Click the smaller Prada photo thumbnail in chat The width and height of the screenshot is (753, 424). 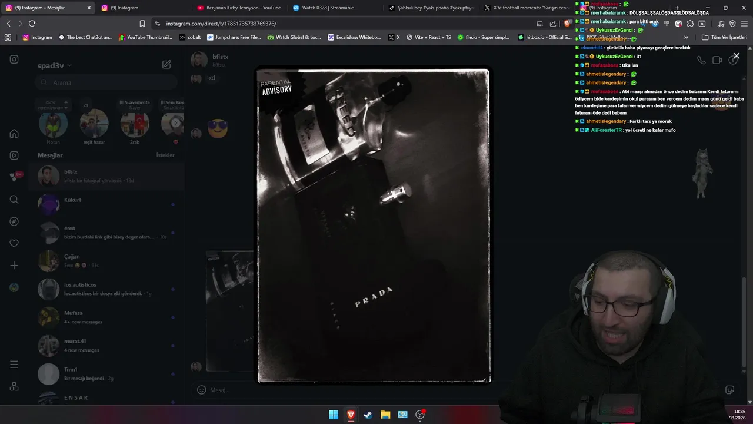pos(230,311)
